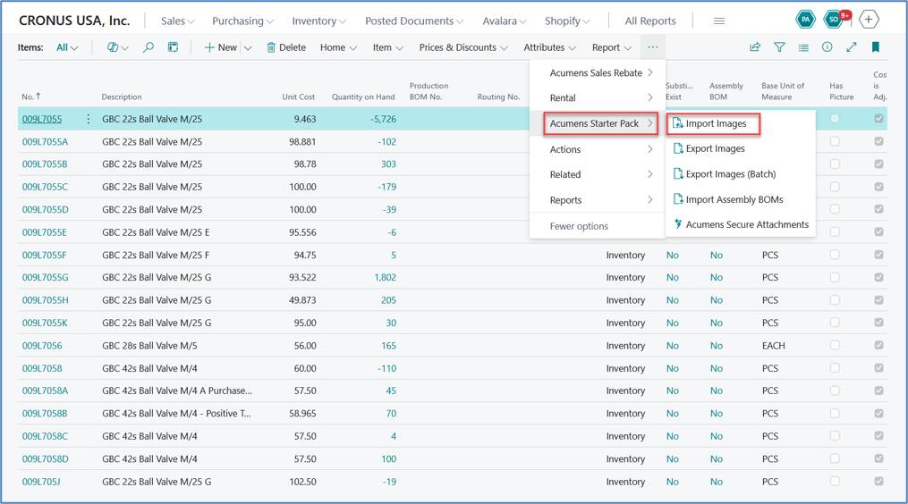Click the three dots more options button
Screen dimensions: 908x504
pyautogui.click(x=653, y=47)
